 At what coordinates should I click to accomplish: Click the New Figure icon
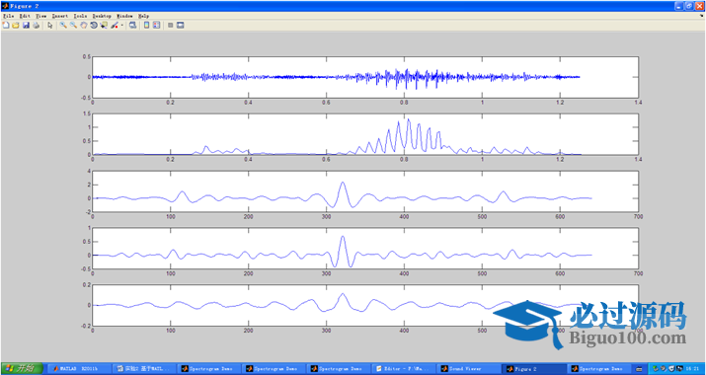(6, 26)
